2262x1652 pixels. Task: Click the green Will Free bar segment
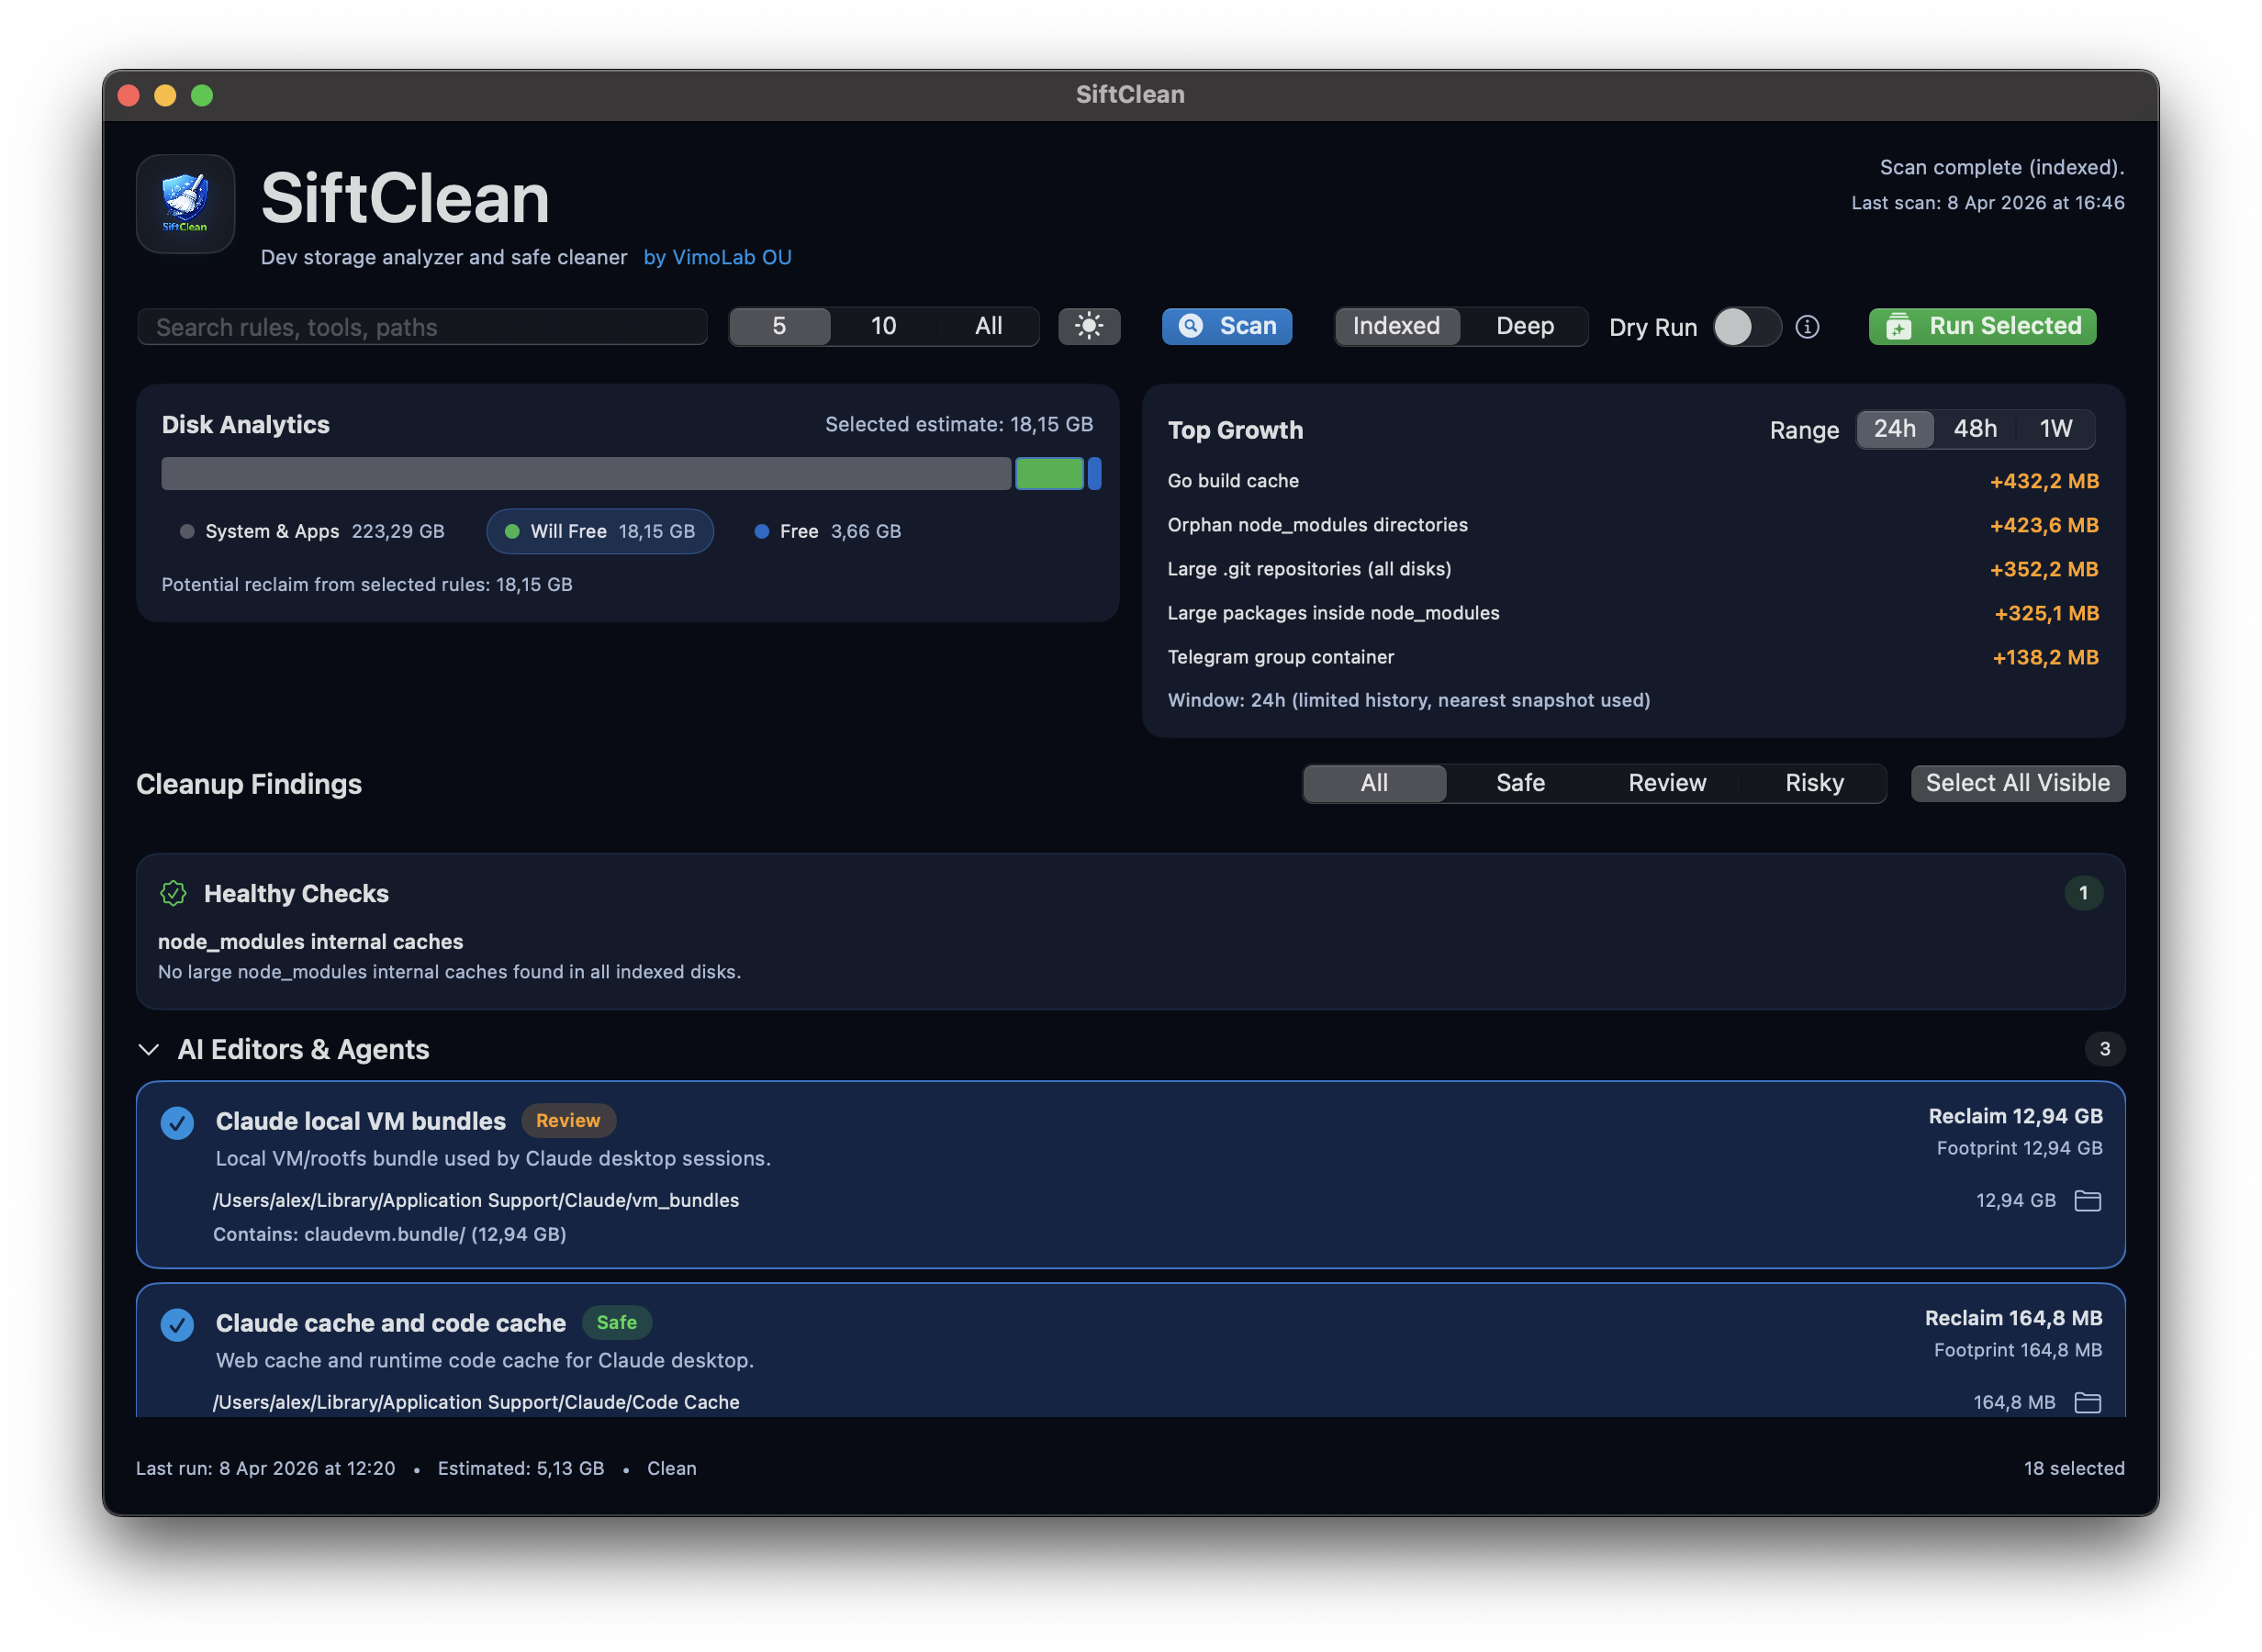1049,474
